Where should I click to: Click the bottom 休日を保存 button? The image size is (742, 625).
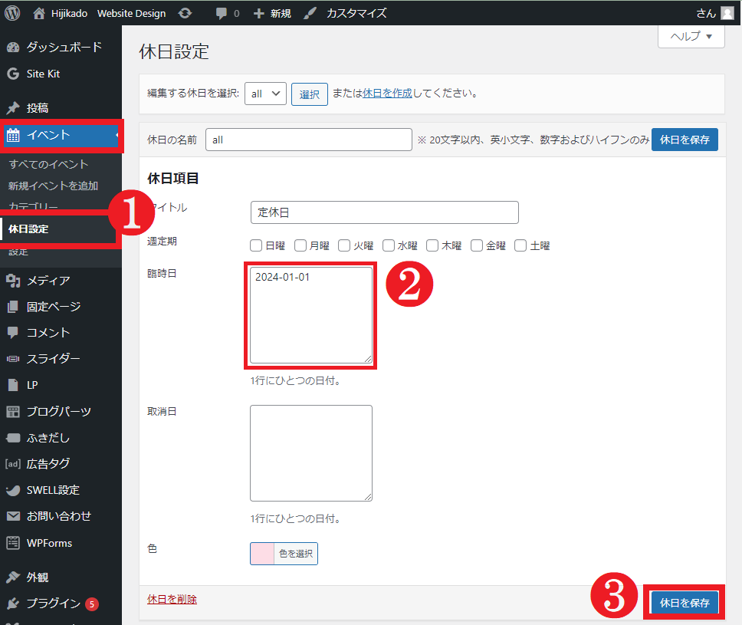[685, 603]
